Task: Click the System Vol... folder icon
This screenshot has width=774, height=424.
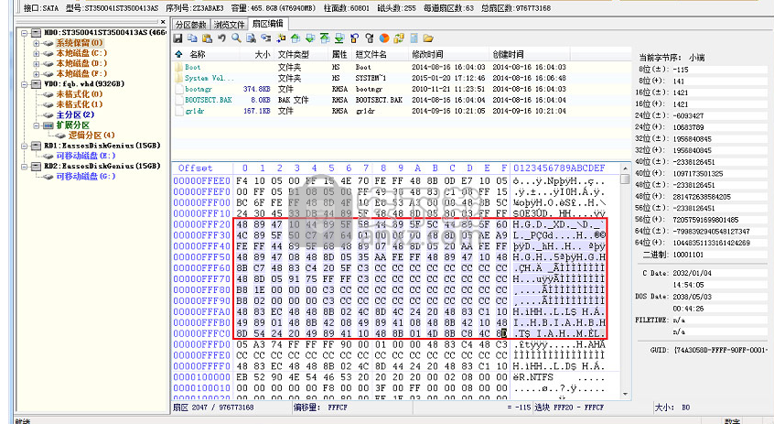Action: click(178, 78)
